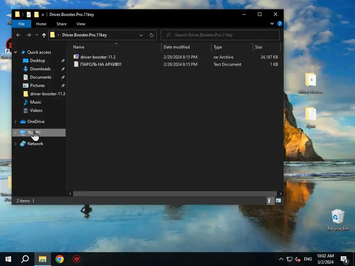Show hidden system tray icons
The image size is (355, 266).
pos(281,259)
